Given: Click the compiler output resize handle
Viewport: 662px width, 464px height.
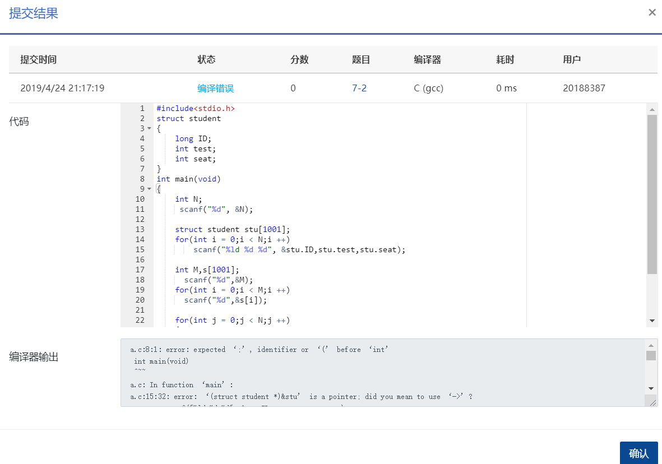Looking at the screenshot, I should (x=653, y=403).
